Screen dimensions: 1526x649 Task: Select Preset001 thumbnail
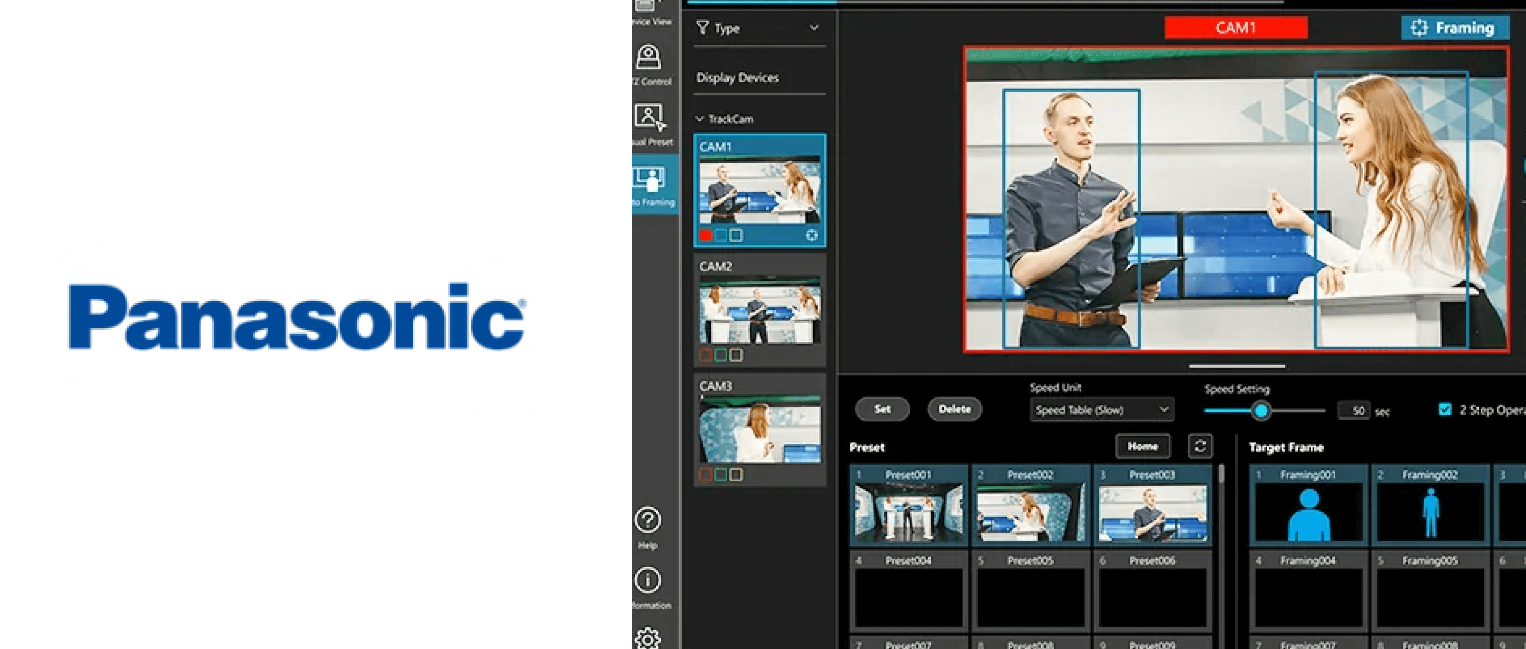pyautogui.click(x=908, y=513)
